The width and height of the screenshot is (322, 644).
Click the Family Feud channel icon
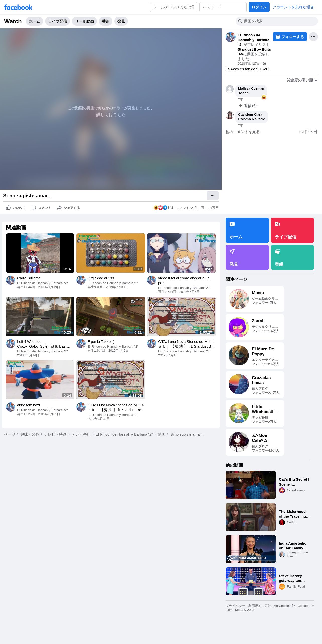pyautogui.click(x=282, y=586)
